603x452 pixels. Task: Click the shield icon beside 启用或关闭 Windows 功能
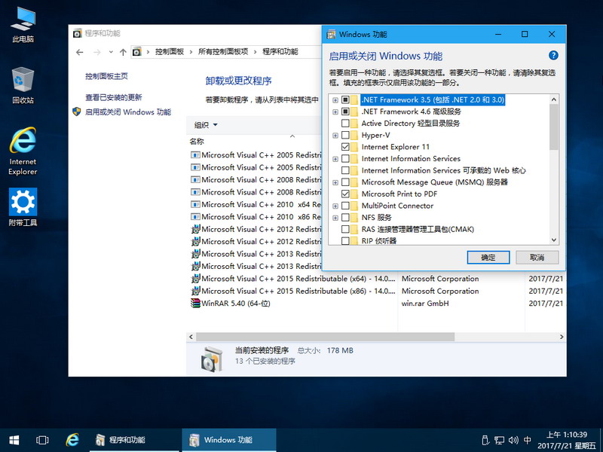pyautogui.click(x=77, y=111)
